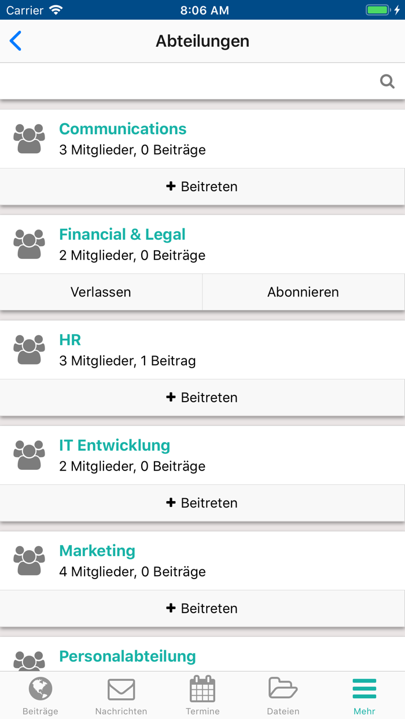Tap the group icon beside Communications
This screenshot has height=719, width=405.
click(29, 138)
